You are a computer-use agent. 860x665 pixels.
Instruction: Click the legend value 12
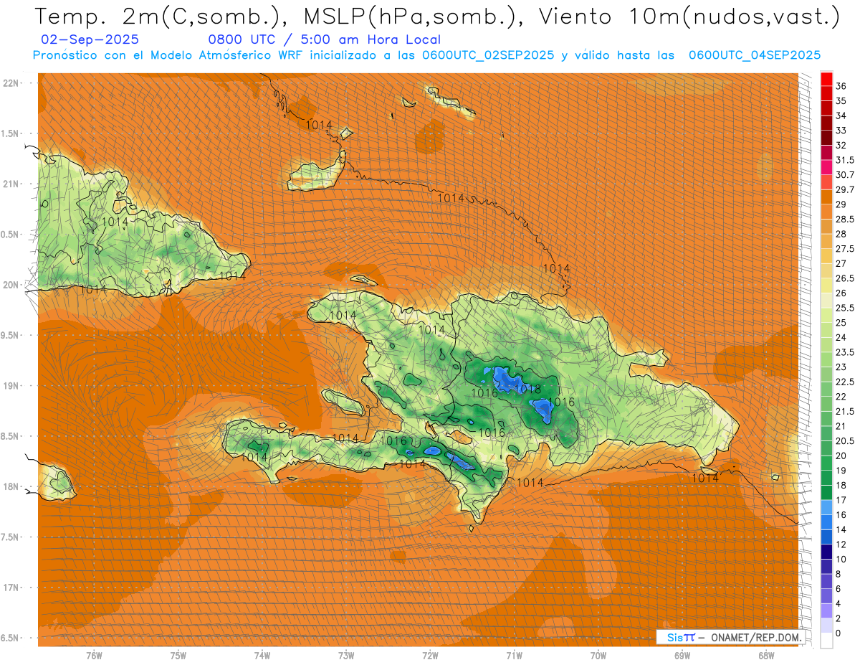pyautogui.click(x=841, y=544)
